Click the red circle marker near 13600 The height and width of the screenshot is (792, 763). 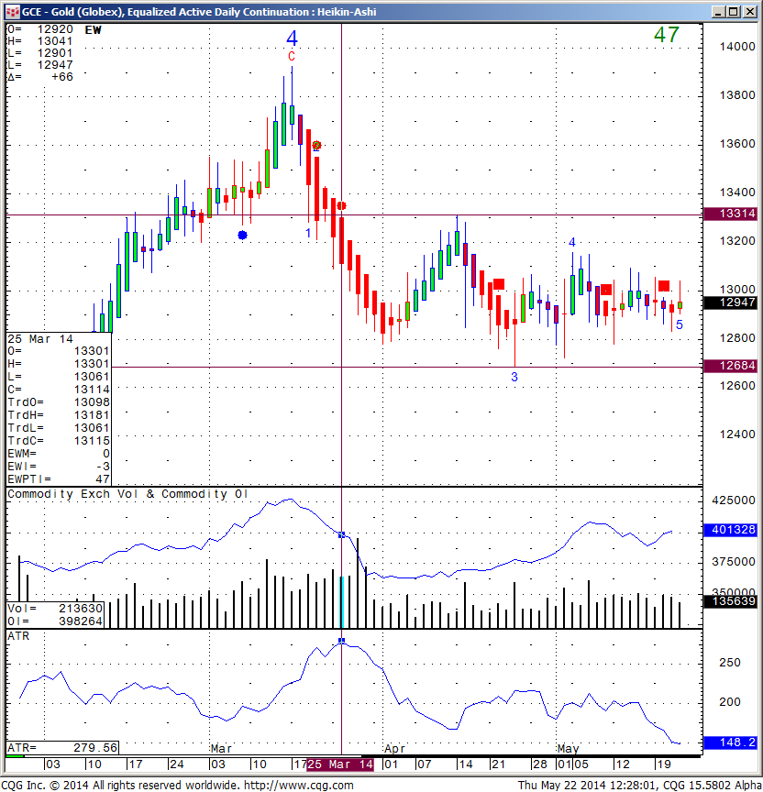(316, 146)
